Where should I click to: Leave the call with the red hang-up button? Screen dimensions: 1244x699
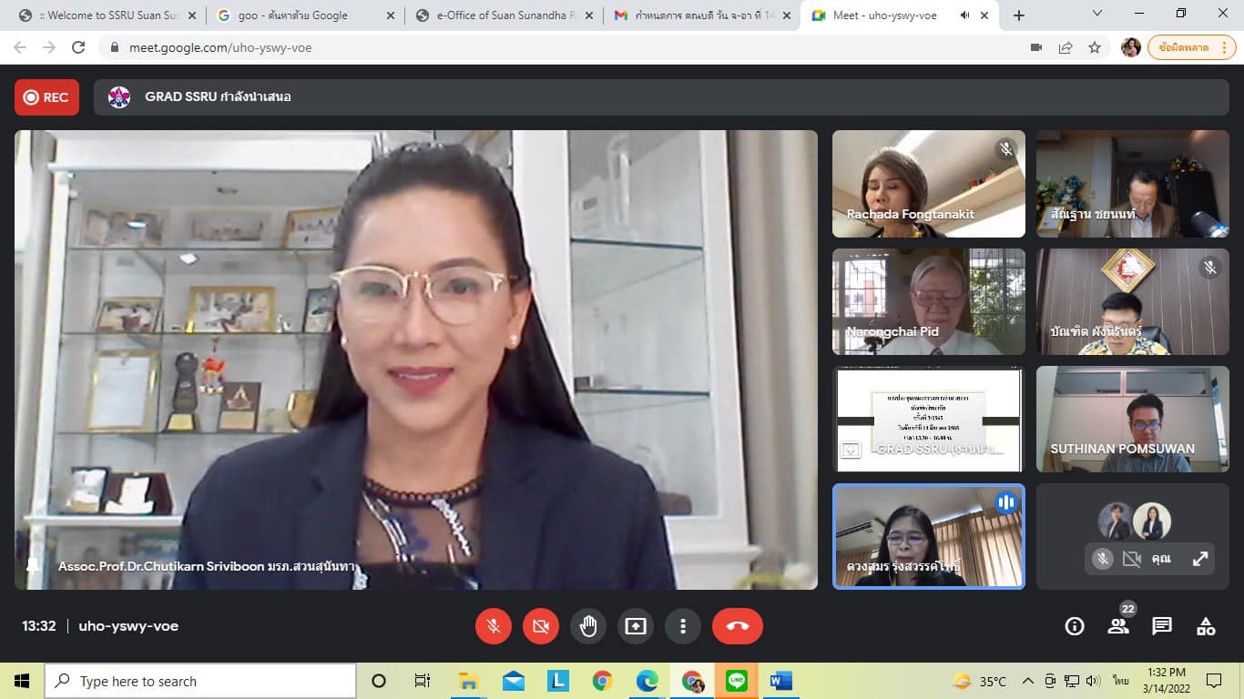point(738,626)
